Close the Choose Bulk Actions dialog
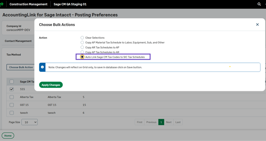Viewport: 266px width, 141px height. [257, 25]
